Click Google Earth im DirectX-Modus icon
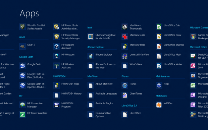This screenshot has height=130, width=208. (x=22, y=76)
